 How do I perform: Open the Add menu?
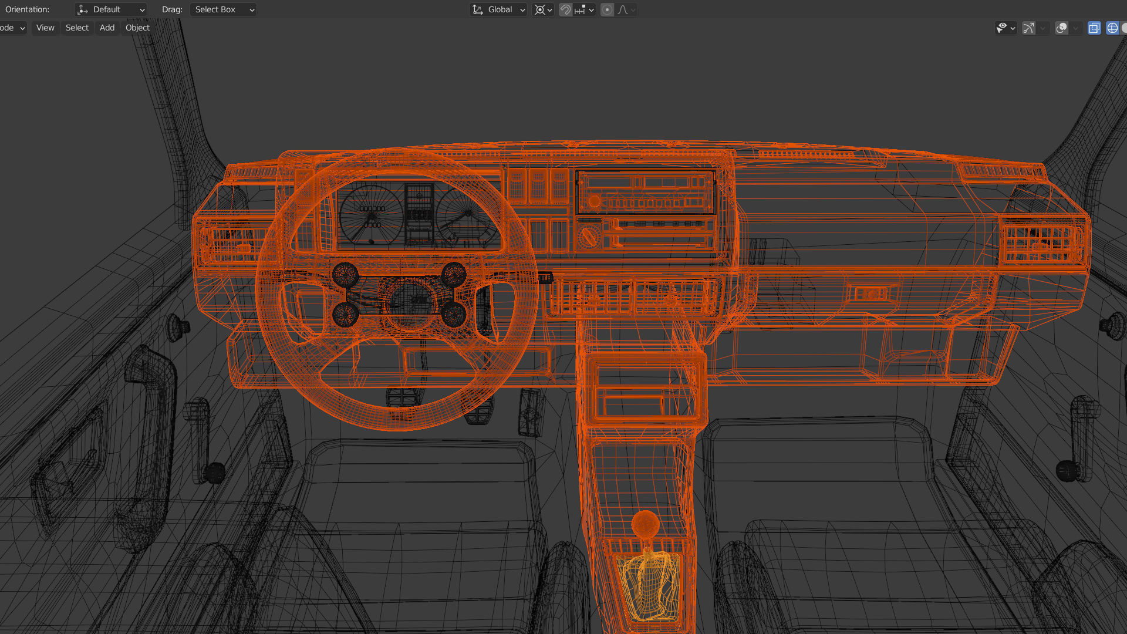pyautogui.click(x=107, y=28)
